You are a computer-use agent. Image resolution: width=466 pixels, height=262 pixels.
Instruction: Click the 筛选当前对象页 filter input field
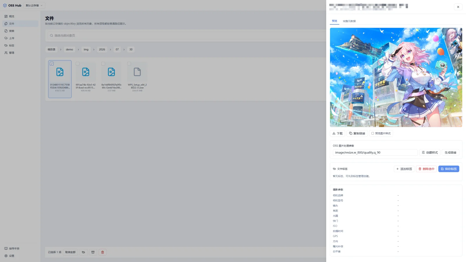186,36
